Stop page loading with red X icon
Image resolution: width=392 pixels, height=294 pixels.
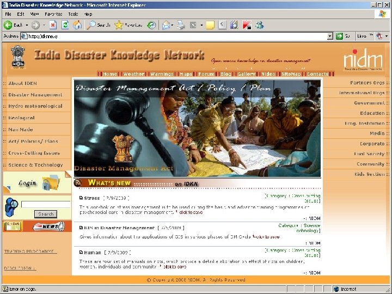[53, 25]
